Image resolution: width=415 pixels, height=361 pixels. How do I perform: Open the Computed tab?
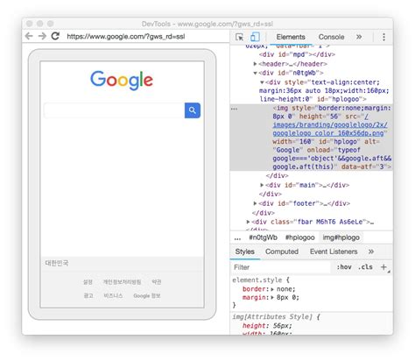coord(282,251)
